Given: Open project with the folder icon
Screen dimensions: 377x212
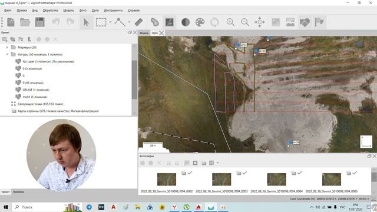Looking at the screenshot, I should (25, 22).
